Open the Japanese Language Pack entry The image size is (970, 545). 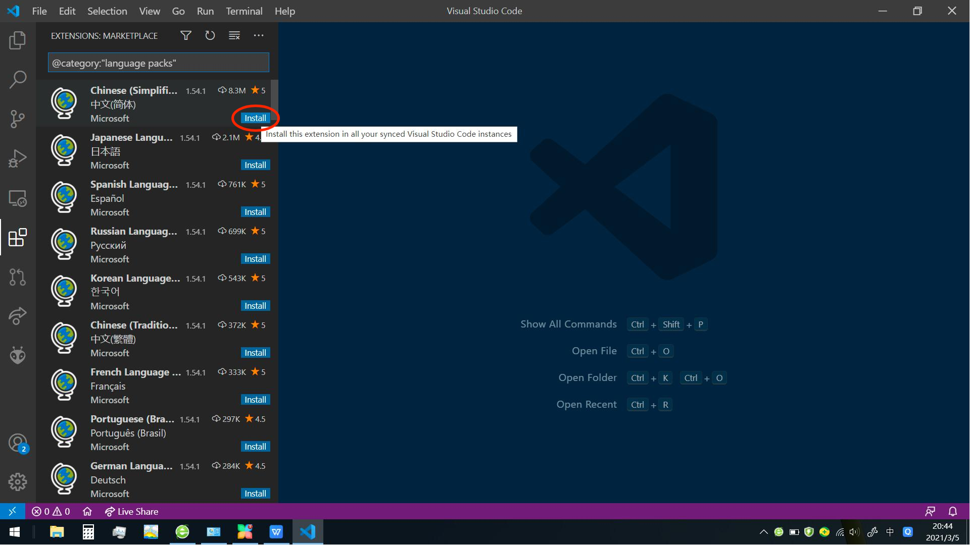point(157,150)
